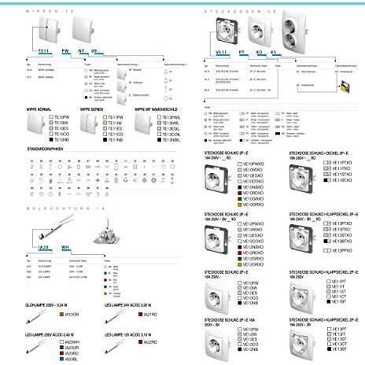Click the LED-Lampe 12V lamp picture

[116, 346]
